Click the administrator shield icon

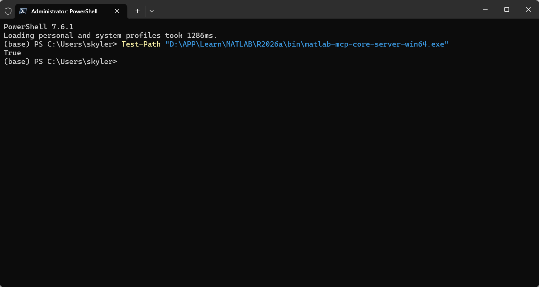click(x=8, y=11)
